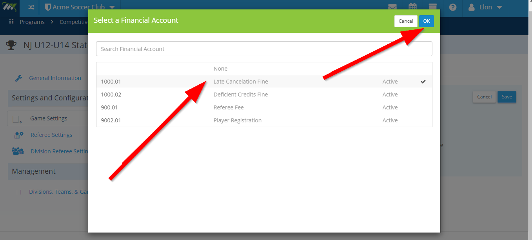Open the help question mark icon

pos(452,7)
